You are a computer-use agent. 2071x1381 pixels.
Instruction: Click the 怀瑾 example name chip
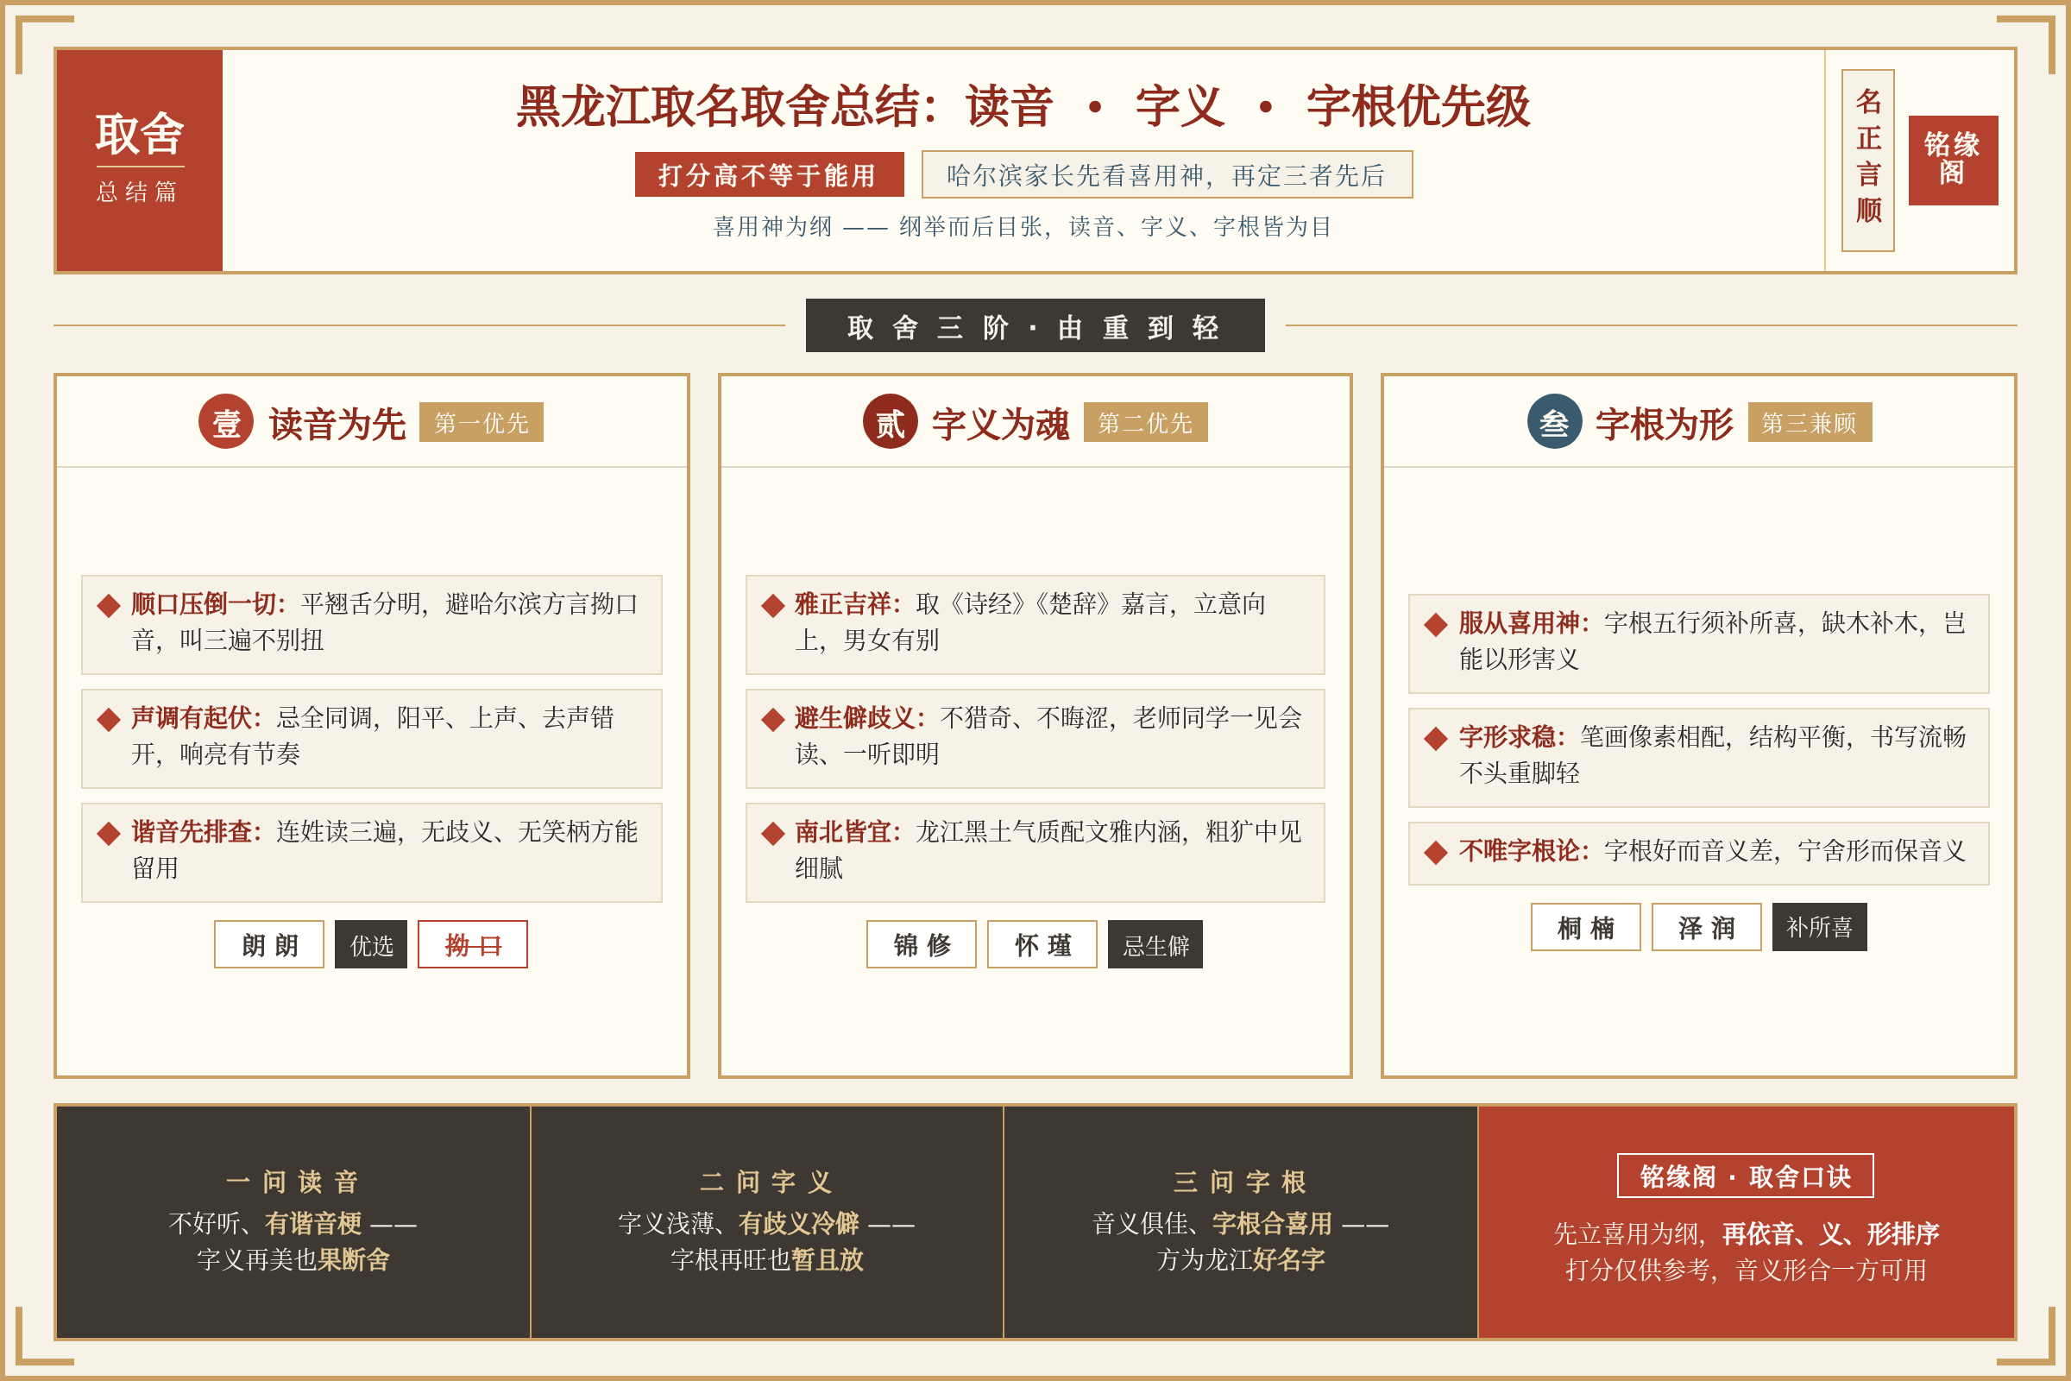(x=1042, y=944)
